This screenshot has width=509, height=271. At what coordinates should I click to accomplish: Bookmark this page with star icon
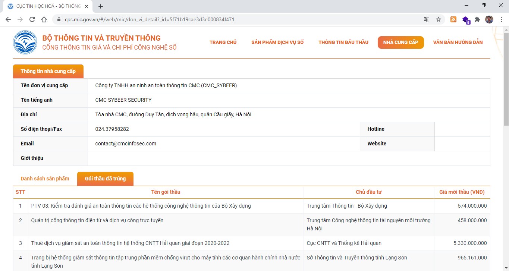[x=439, y=19]
